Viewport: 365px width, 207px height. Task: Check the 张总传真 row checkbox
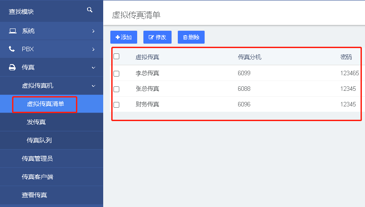coord(117,89)
